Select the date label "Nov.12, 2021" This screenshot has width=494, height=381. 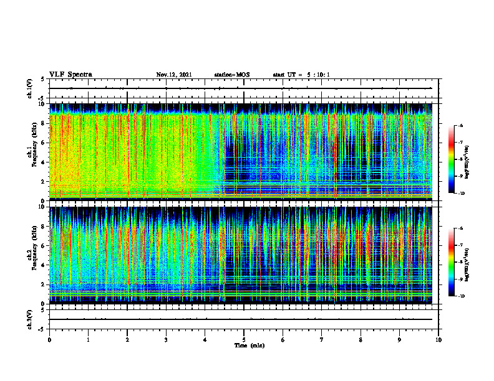[x=174, y=75]
